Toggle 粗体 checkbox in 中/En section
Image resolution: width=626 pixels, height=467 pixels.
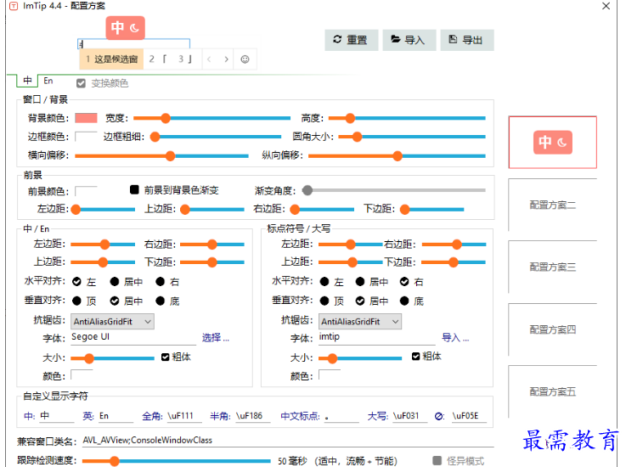[x=166, y=357]
